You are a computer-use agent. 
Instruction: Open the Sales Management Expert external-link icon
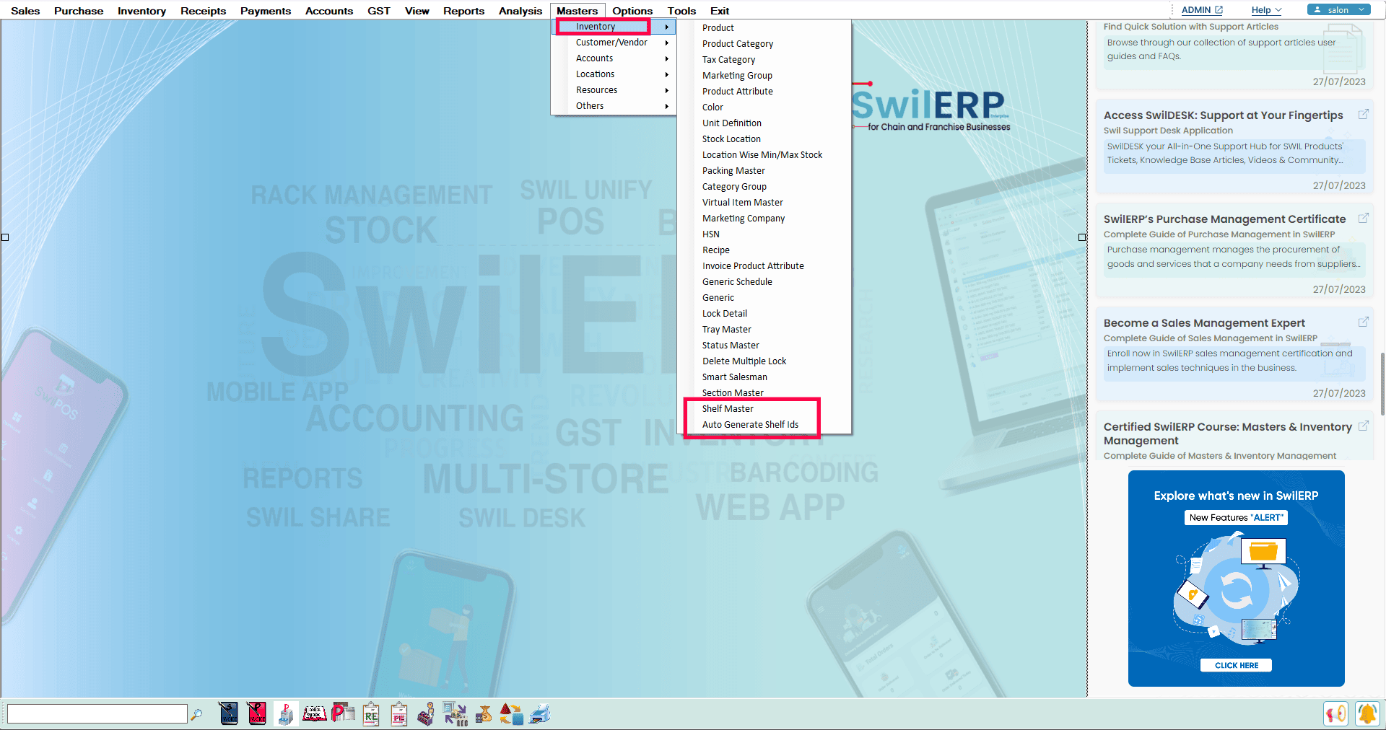coord(1364,322)
